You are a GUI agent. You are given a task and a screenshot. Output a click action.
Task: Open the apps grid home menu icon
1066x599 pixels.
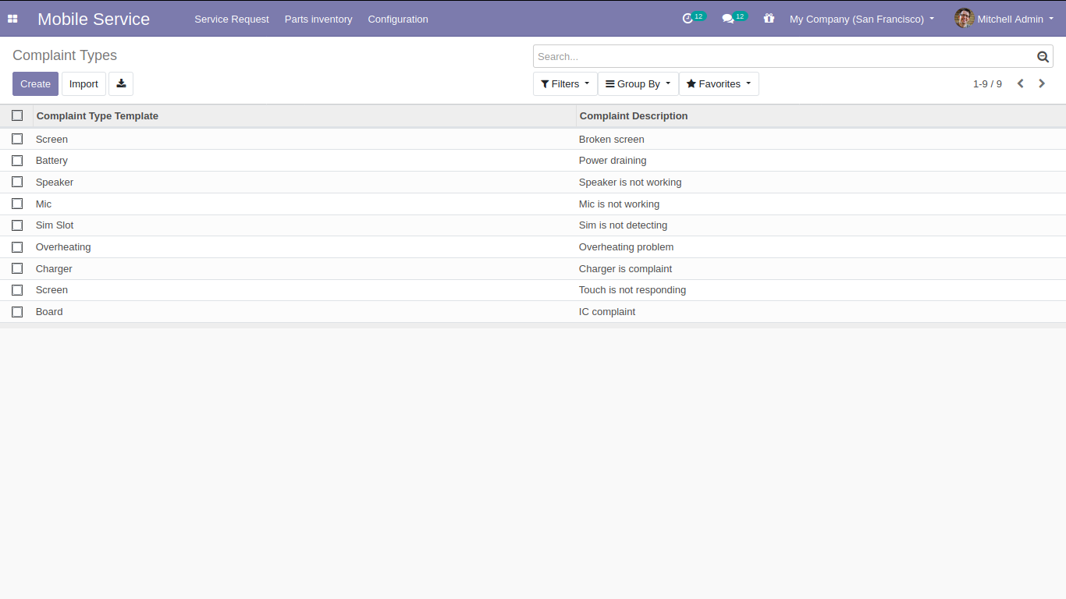coord(12,19)
